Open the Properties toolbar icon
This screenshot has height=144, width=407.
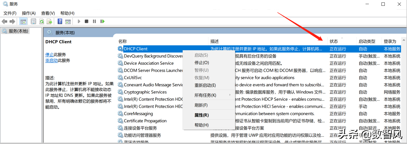pos(34,21)
